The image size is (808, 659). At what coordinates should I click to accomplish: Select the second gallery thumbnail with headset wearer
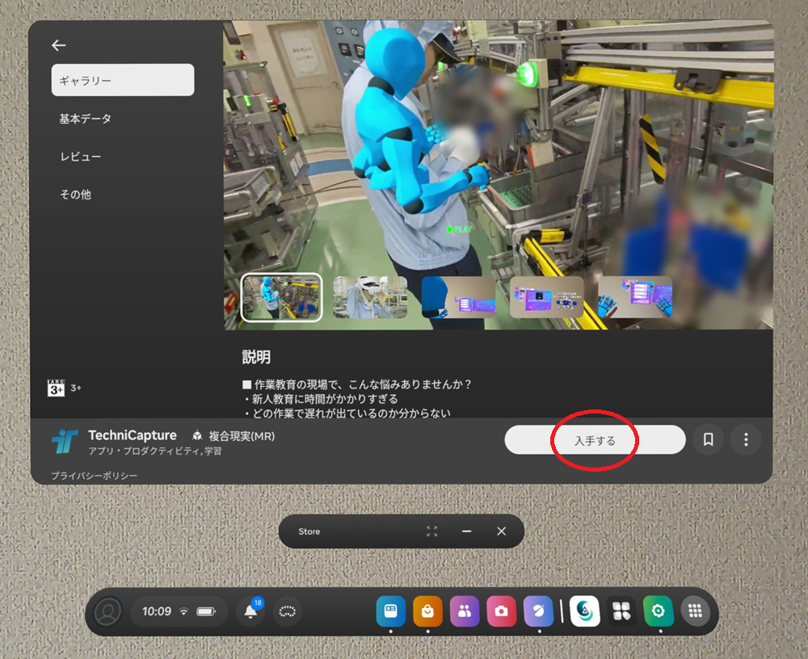click(370, 297)
